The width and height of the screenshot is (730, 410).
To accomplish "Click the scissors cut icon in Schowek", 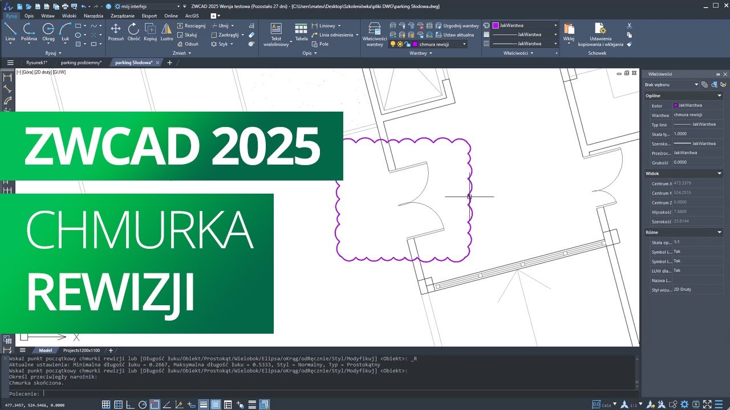I will 629,26.
